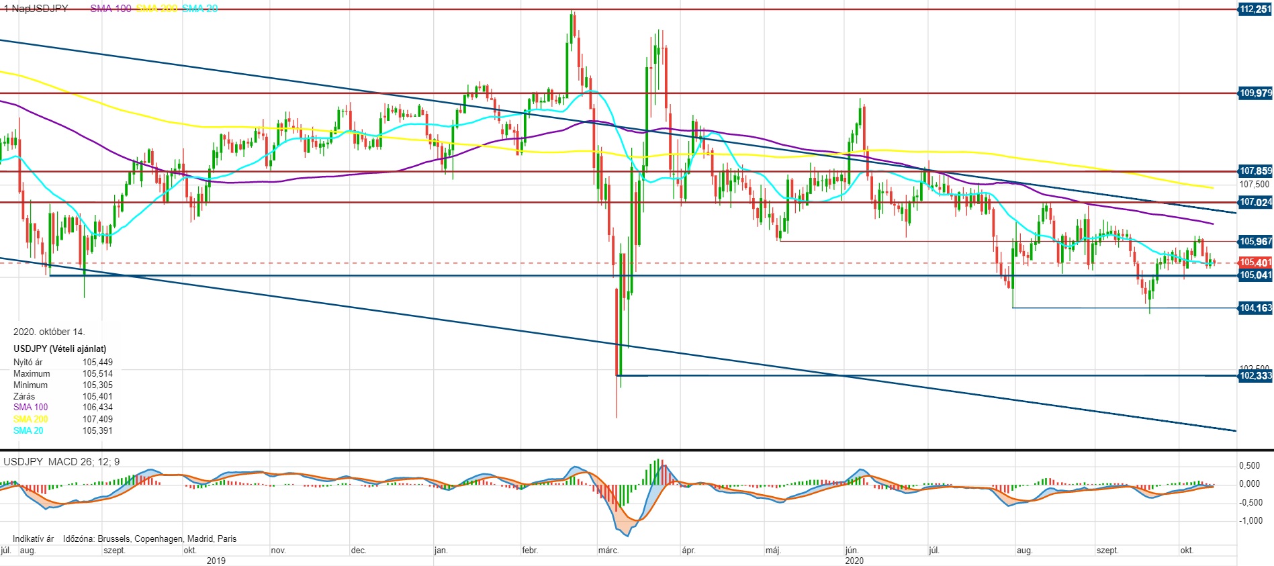Image resolution: width=1274 pixels, height=566 pixels.
Task: Click the 107,500 axis value
Action: [1254, 184]
